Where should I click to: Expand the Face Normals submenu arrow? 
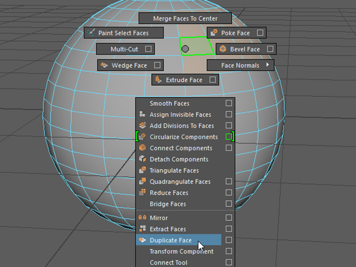(x=268, y=65)
